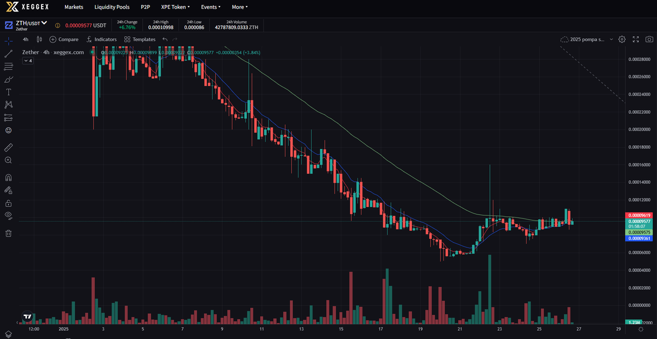Open time axis settings gear at bottom right
Image resolution: width=657 pixels, height=339 pixels.
(641, 330)
